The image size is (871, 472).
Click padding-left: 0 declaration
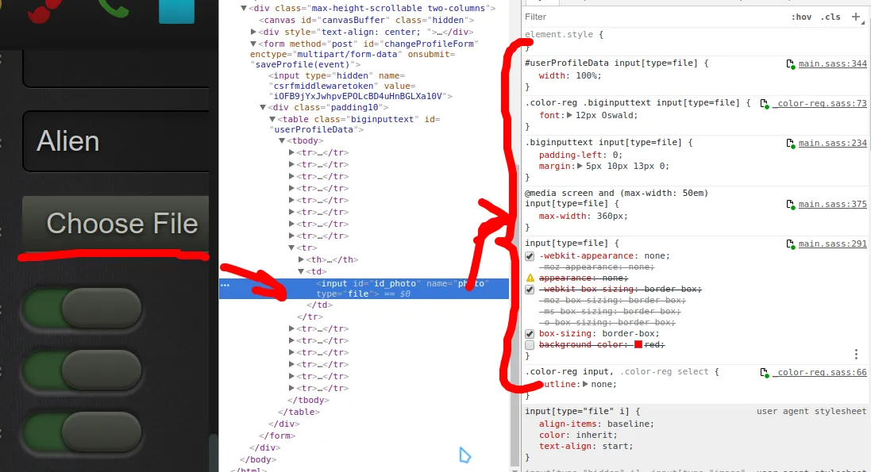click(580, 155)
